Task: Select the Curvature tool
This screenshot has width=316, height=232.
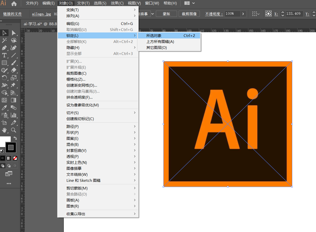Action: [14, 48]
